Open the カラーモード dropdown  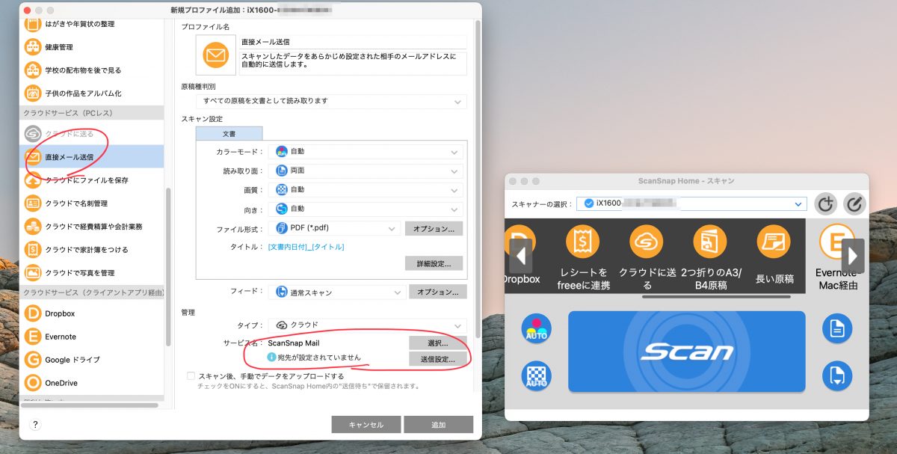tap(367, 152)
